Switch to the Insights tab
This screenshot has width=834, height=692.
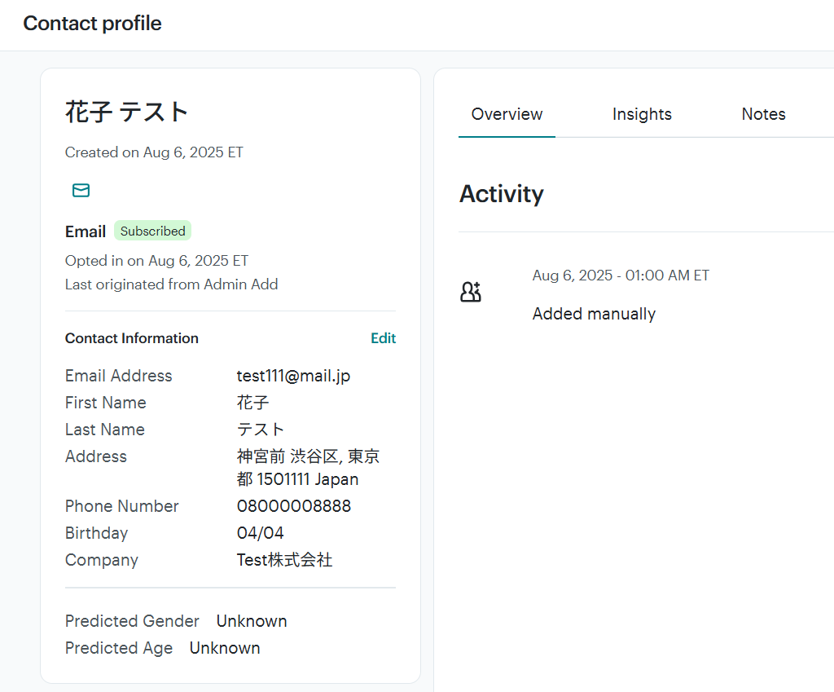tap(642, 114)
